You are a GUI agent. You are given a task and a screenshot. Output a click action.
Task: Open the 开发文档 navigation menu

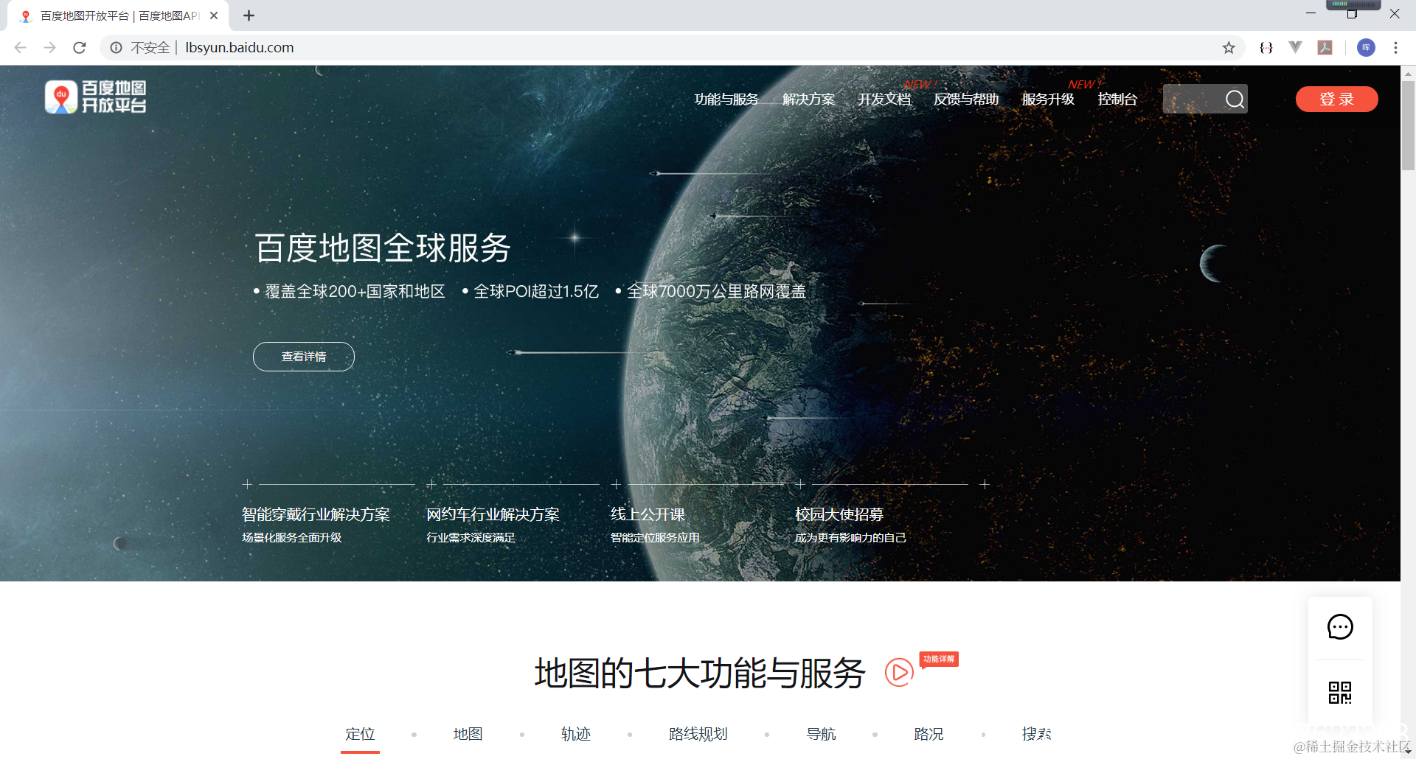point(884,99)
